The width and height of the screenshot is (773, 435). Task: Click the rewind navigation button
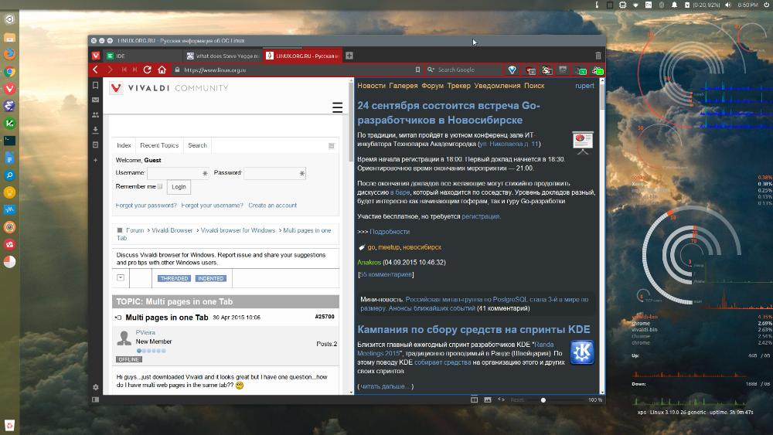point(124,70)
